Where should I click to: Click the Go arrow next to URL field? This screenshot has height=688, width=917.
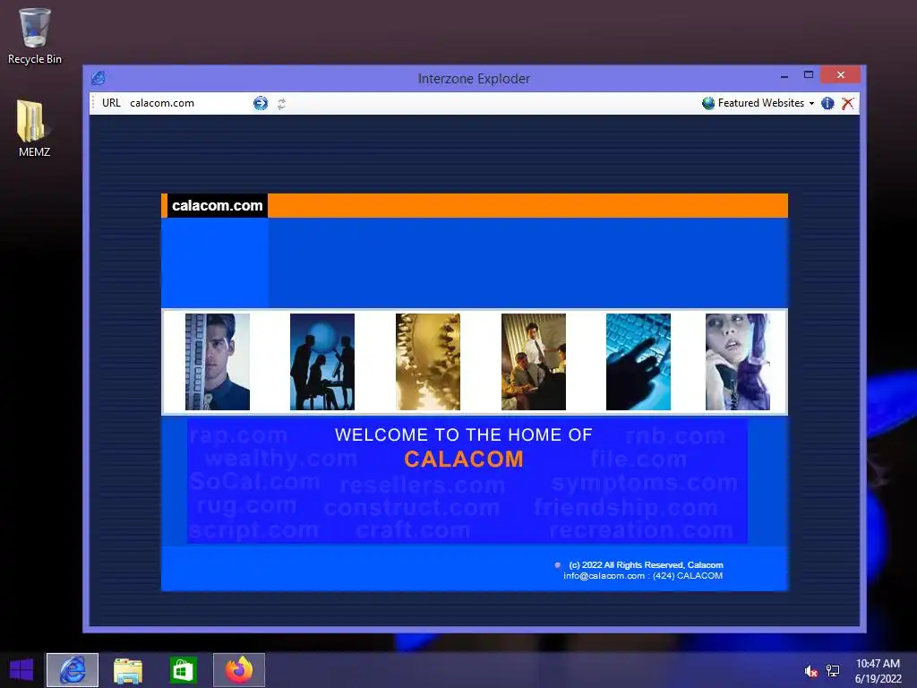click(261, 104)
